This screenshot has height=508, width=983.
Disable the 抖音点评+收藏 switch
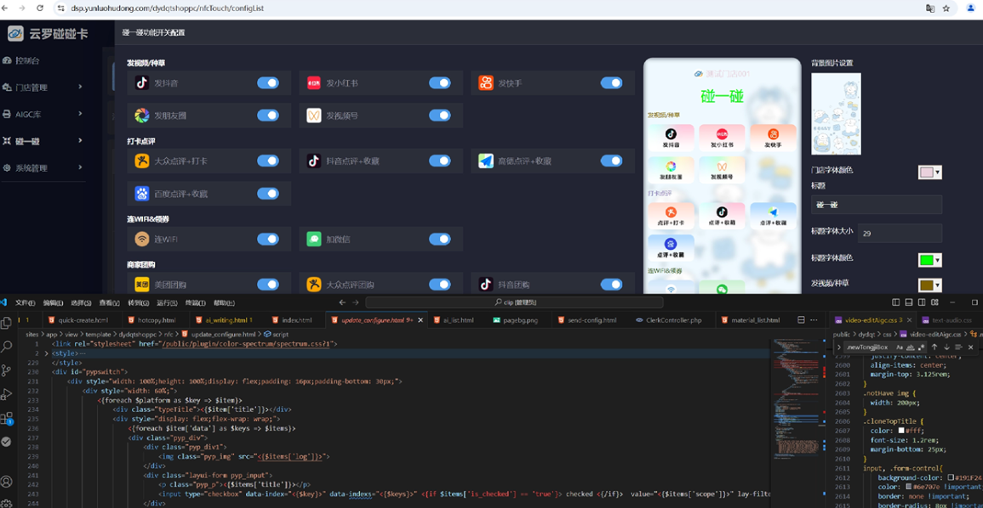(x=439, y=161)
